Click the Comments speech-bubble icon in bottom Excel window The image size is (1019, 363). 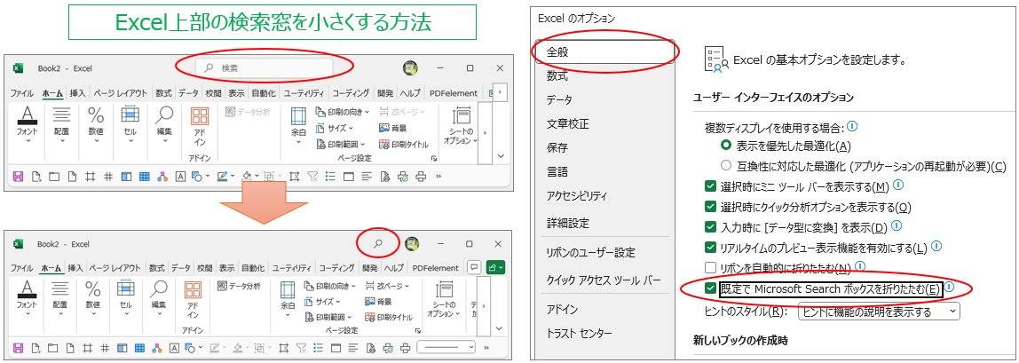click(474, 267)
